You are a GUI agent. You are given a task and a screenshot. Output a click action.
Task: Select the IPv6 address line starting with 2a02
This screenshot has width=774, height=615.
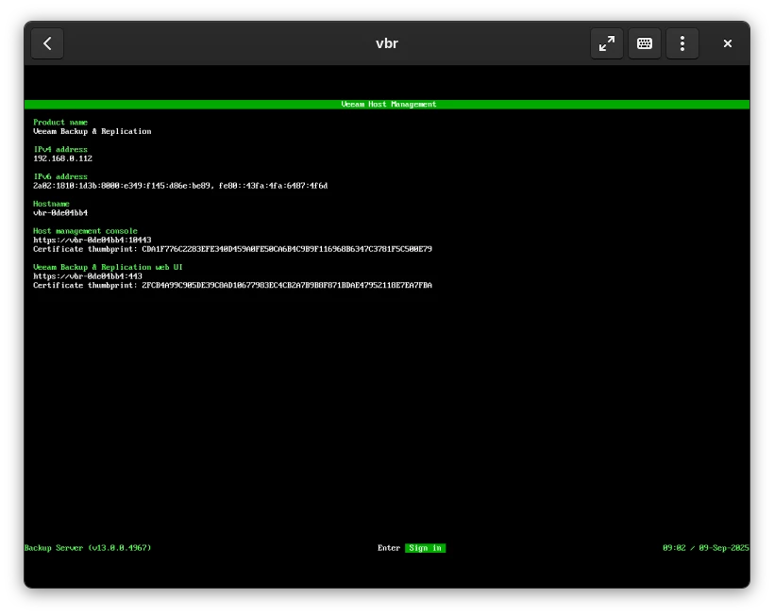(180, 186)
